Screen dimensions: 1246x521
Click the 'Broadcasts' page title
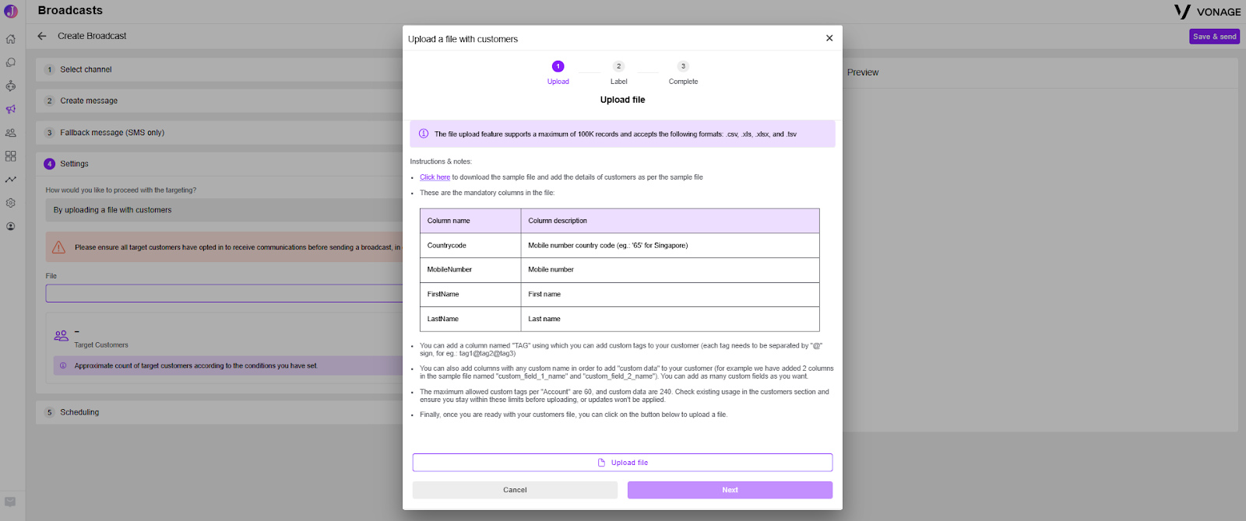point(70,10)
